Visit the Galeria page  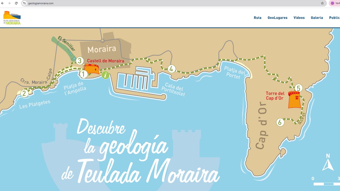pyautogui.click(x=317, y=18)
